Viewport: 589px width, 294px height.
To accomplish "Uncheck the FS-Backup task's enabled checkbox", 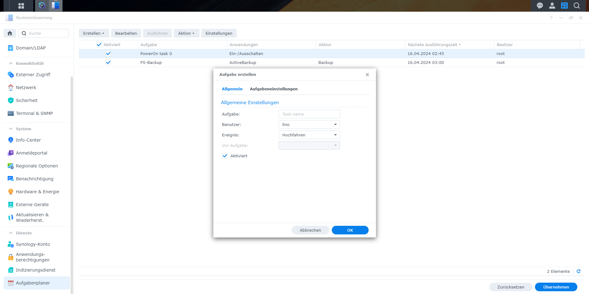I will 108,62.
